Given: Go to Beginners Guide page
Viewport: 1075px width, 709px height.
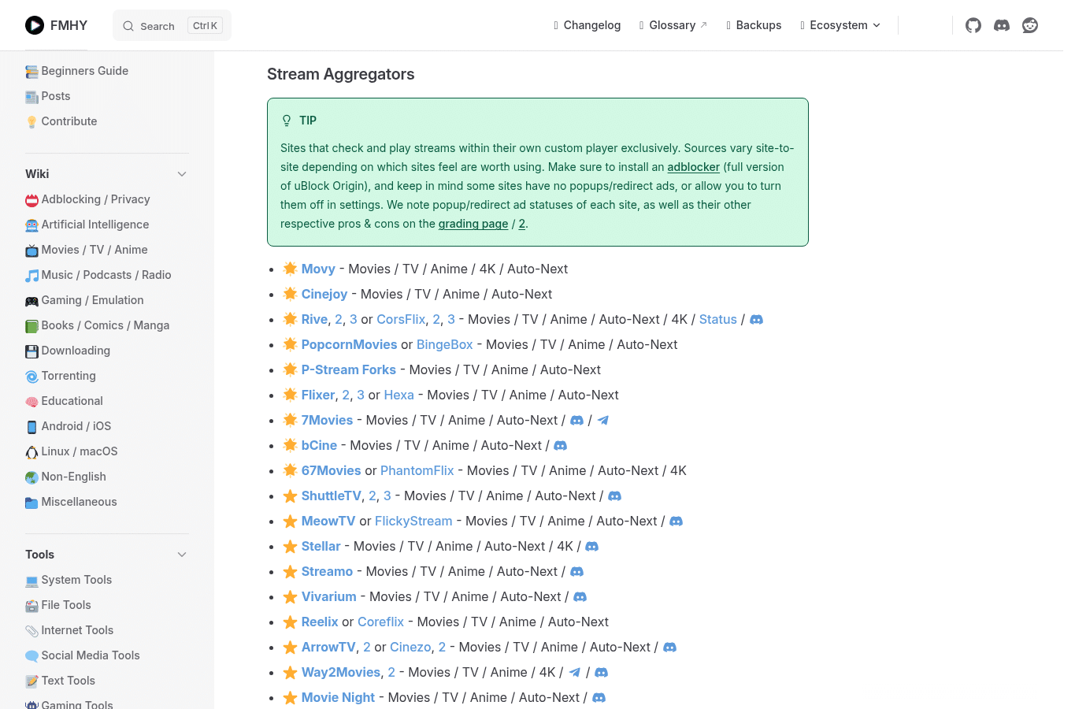Looking at the screenshot, I should tap(85, 71).
